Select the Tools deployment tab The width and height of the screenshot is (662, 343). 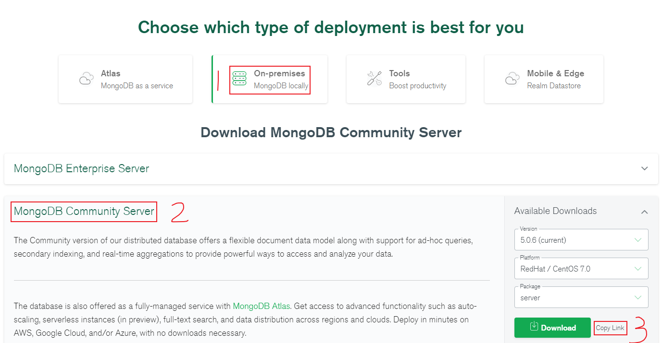[406, 79]
